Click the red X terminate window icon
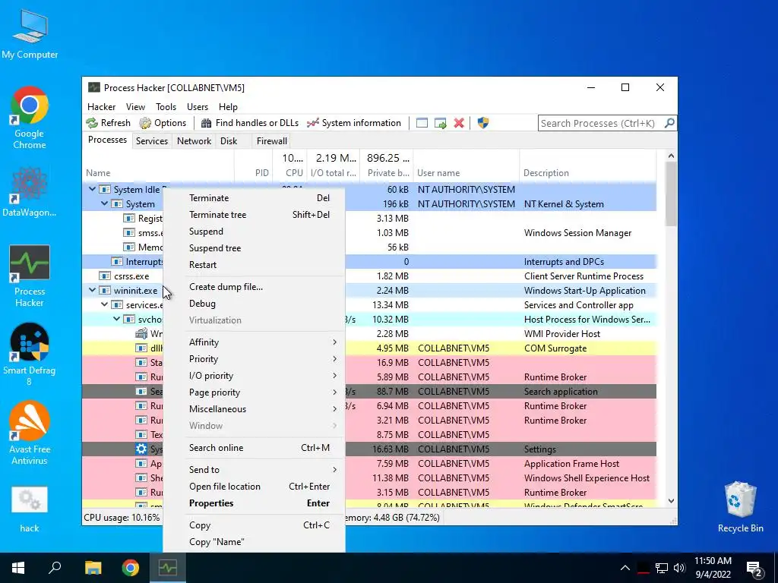The width and height of the screenshot is (778, 583). click(459, 123)
